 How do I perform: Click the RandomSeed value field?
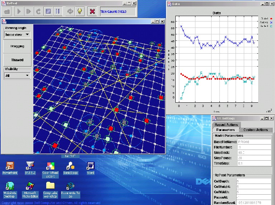(254, 203)
